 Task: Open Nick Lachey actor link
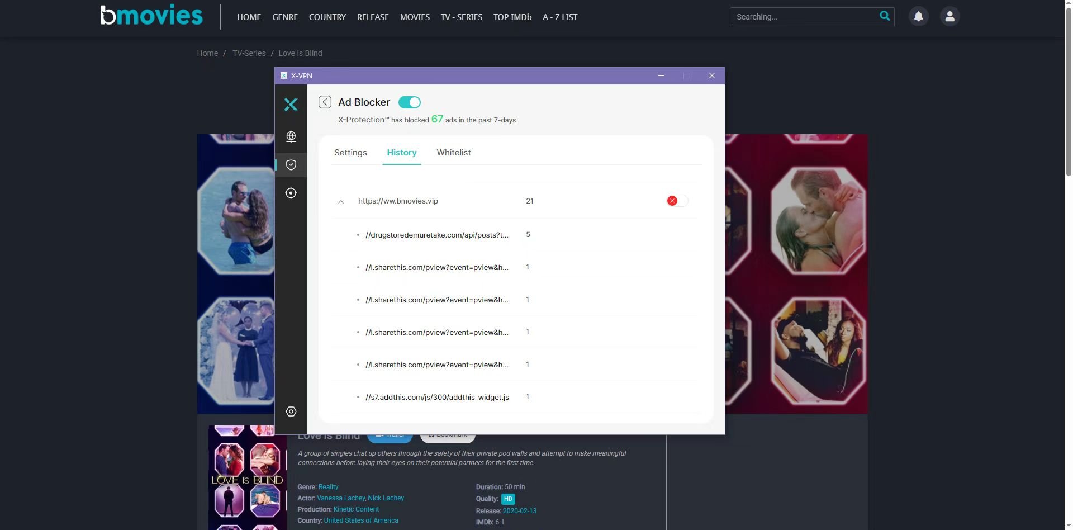click(x=386, y=498)
